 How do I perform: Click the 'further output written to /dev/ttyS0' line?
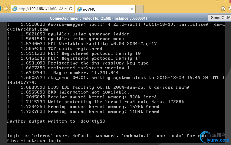(56, 121)
